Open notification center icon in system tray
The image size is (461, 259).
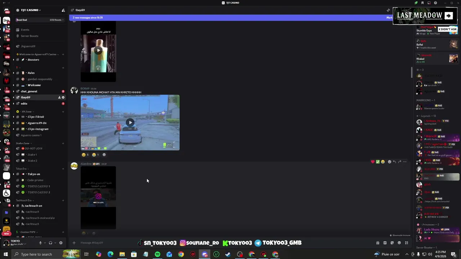pos(453,254)
